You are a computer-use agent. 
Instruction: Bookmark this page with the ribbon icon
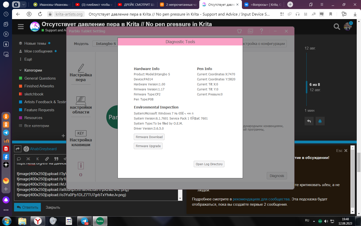[x=331, y=14]
